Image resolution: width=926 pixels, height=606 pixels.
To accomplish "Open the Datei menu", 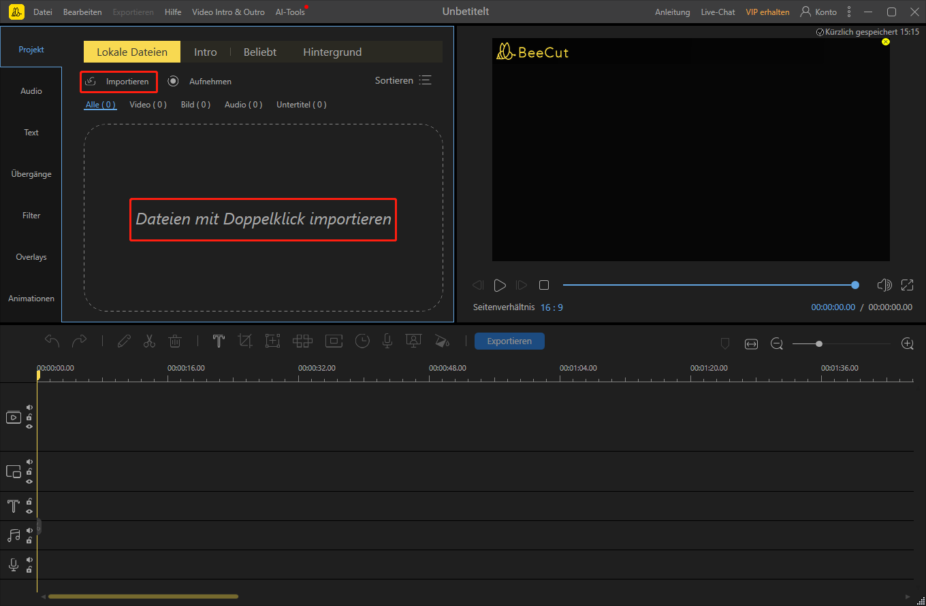I will pyautogui.click(x=43, y=12).
